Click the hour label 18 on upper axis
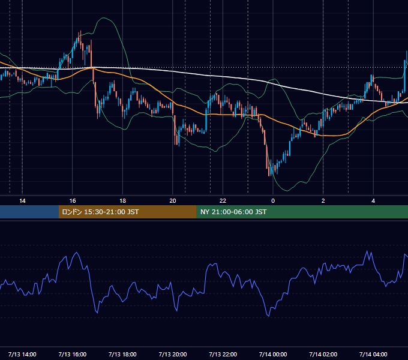The width and height of the screenshot is (408, 360). [122, 201]
